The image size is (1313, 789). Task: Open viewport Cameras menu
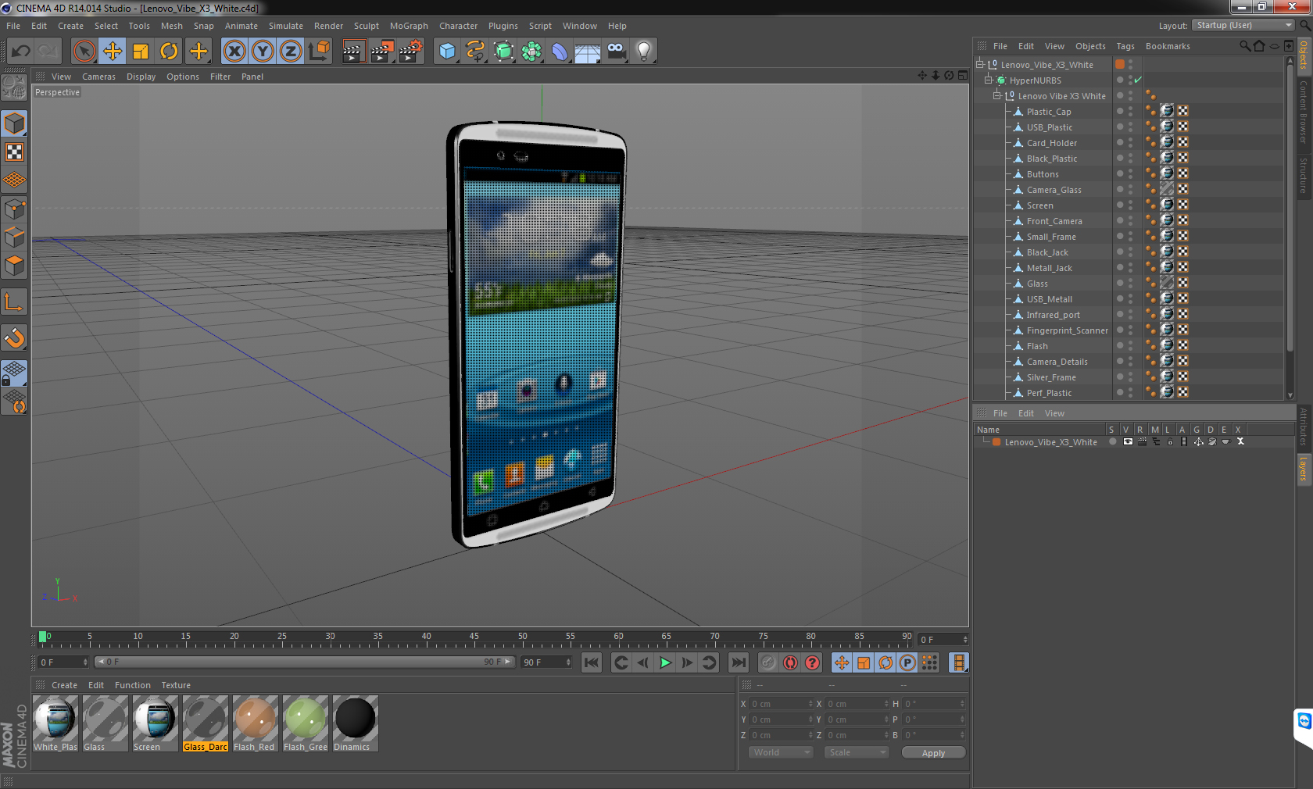click(x=98, y=77)
